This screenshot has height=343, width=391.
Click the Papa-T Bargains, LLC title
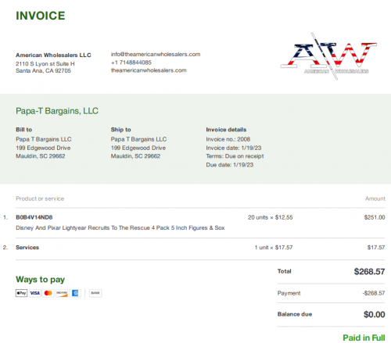[x=57, y=111]
